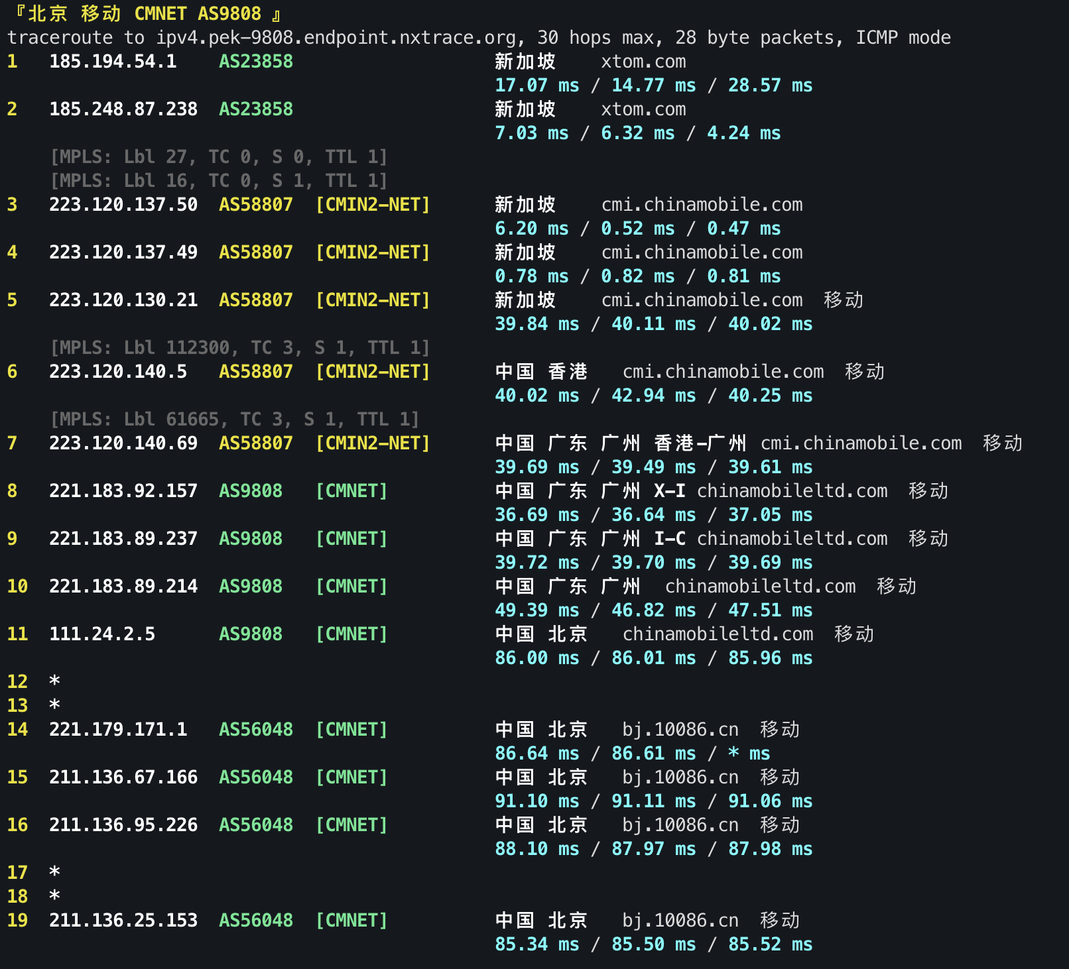The width and height of the screenshot is (1069, 969).
Task: Click xtom.com on hop 2
Action: (x=643, y=109)
